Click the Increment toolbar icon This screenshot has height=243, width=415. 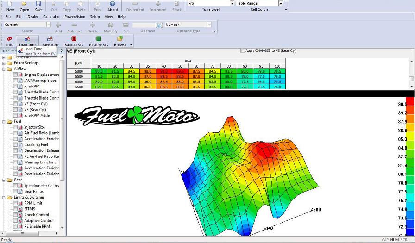(x=158, y=4)
